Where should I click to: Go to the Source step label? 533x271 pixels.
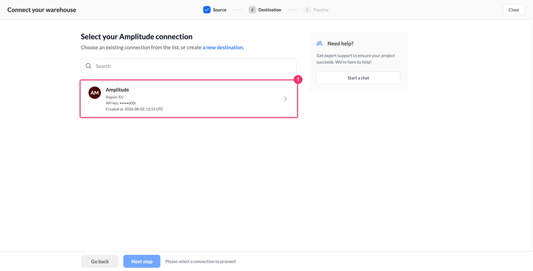(x=220, y=10)
